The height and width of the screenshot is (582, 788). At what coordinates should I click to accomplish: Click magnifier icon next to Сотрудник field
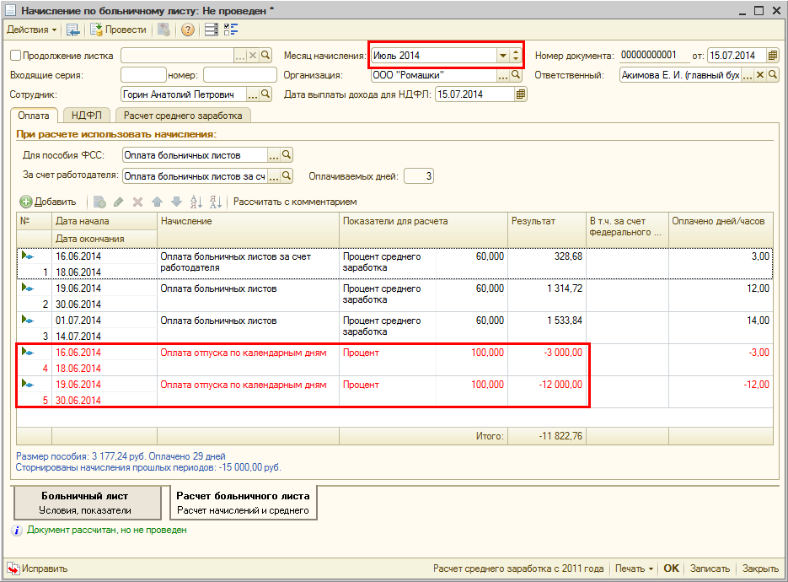(265, 94)
